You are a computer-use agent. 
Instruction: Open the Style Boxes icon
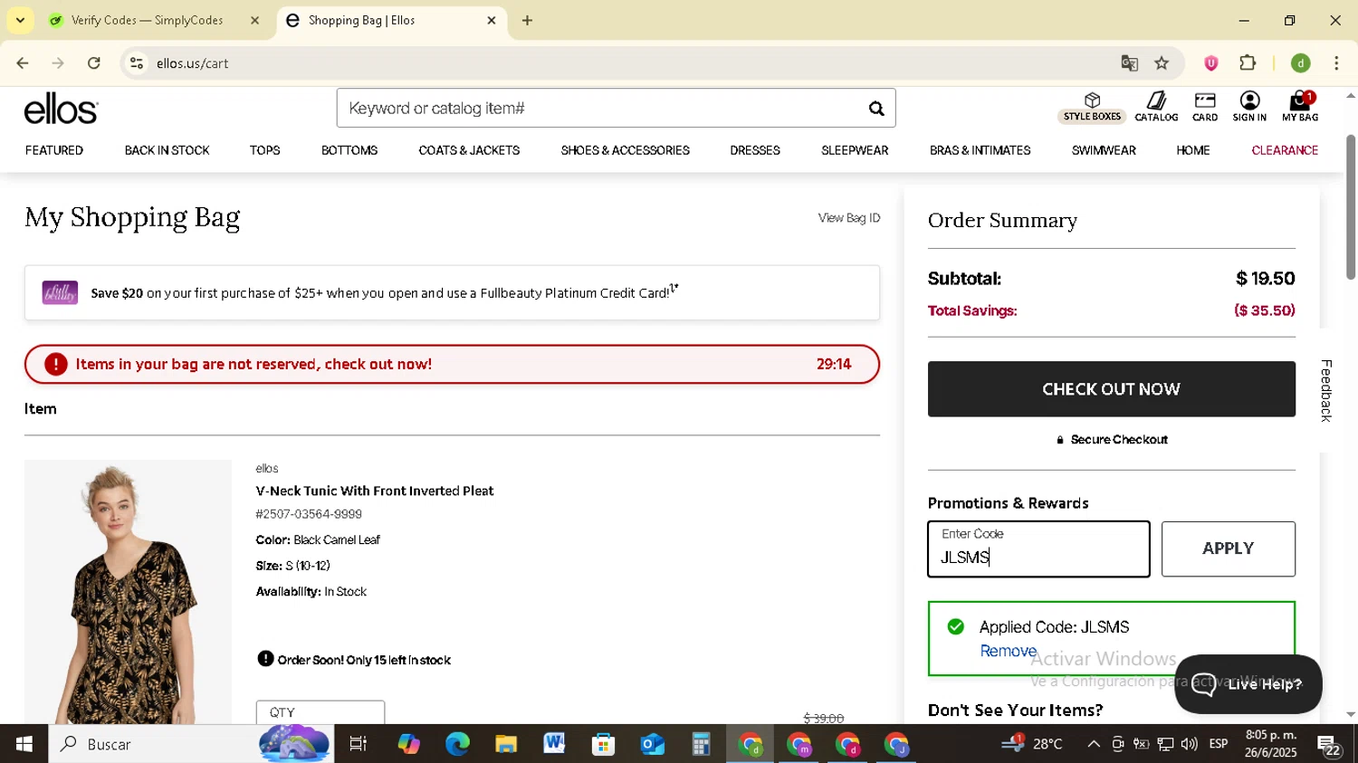click(x=1092, y=107)
